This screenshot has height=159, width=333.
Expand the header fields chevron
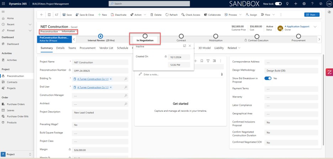coord(315,27)
